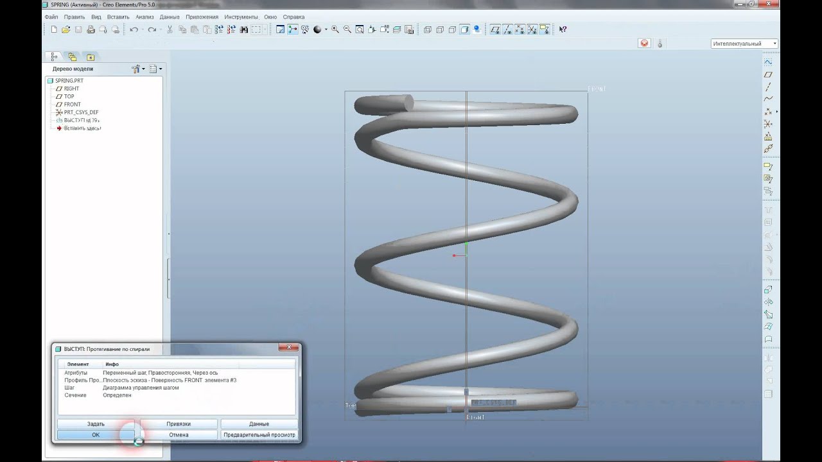Toggle datum planes display
Screen dimensions: 822x462
(x=495, y=30)
